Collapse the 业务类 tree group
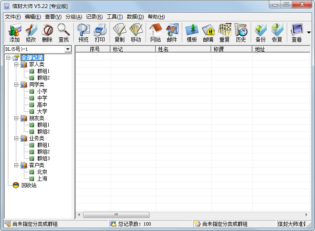 click(x=16, y=138)
